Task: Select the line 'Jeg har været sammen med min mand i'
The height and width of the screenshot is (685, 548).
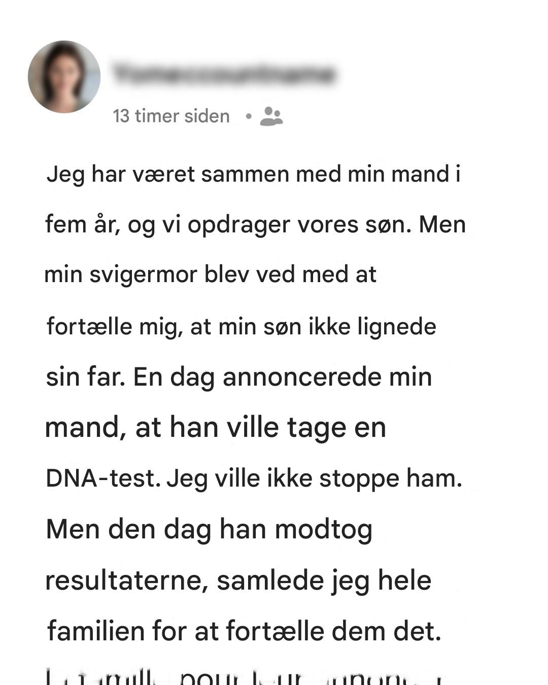Action: click(x=254, y=175)
